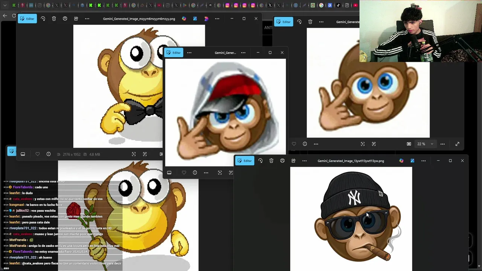
Task: Open the top three-dot menu in the blue-eyed monkey window
Action: 321,22
